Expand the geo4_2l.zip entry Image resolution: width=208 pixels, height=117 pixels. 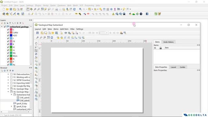point(11,106)
